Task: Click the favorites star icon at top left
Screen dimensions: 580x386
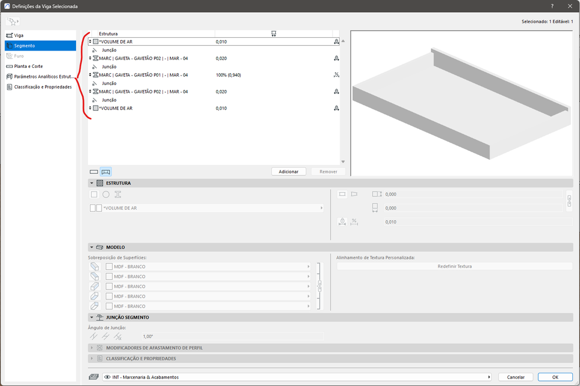Action: (x=13, y=22)
